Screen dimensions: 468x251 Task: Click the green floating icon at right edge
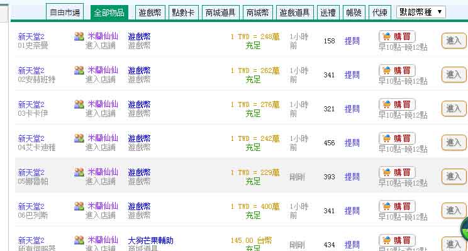464,229
